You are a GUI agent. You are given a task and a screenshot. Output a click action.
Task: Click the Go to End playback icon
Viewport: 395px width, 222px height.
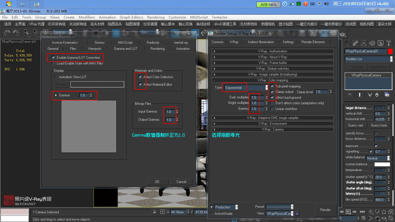362,211
